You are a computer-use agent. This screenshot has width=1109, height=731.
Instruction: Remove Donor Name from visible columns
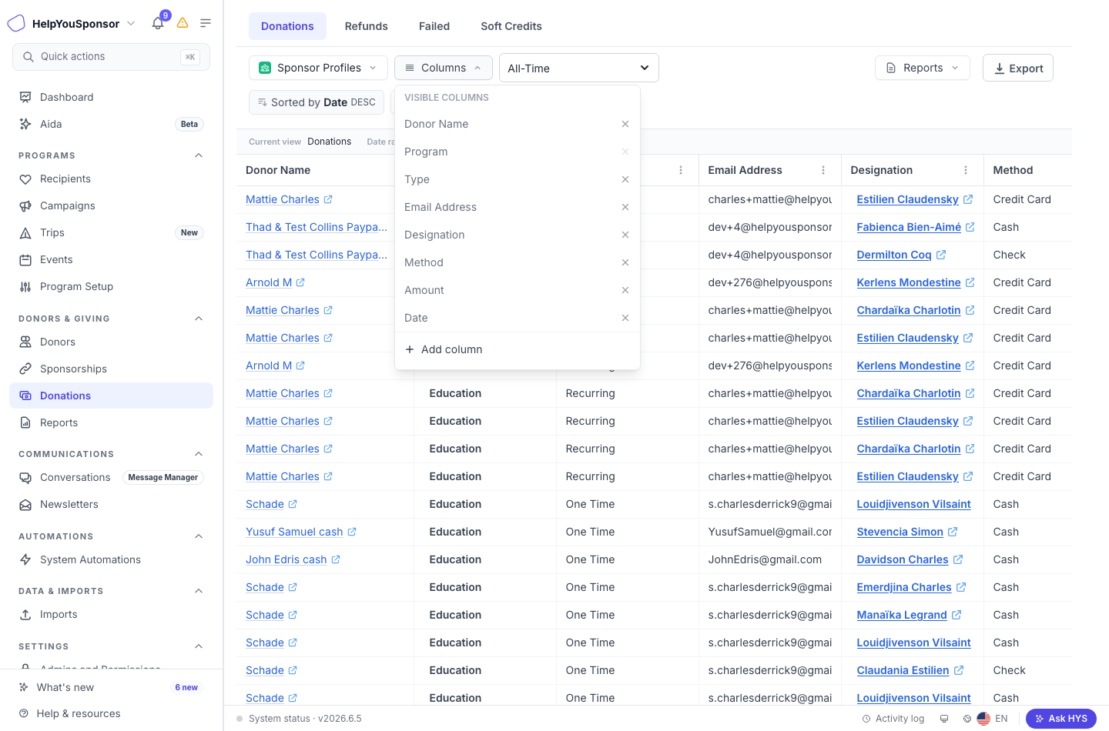(x=625, y=124)
